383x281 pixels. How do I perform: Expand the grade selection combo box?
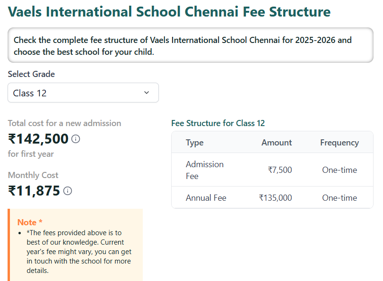coord(83,93)
